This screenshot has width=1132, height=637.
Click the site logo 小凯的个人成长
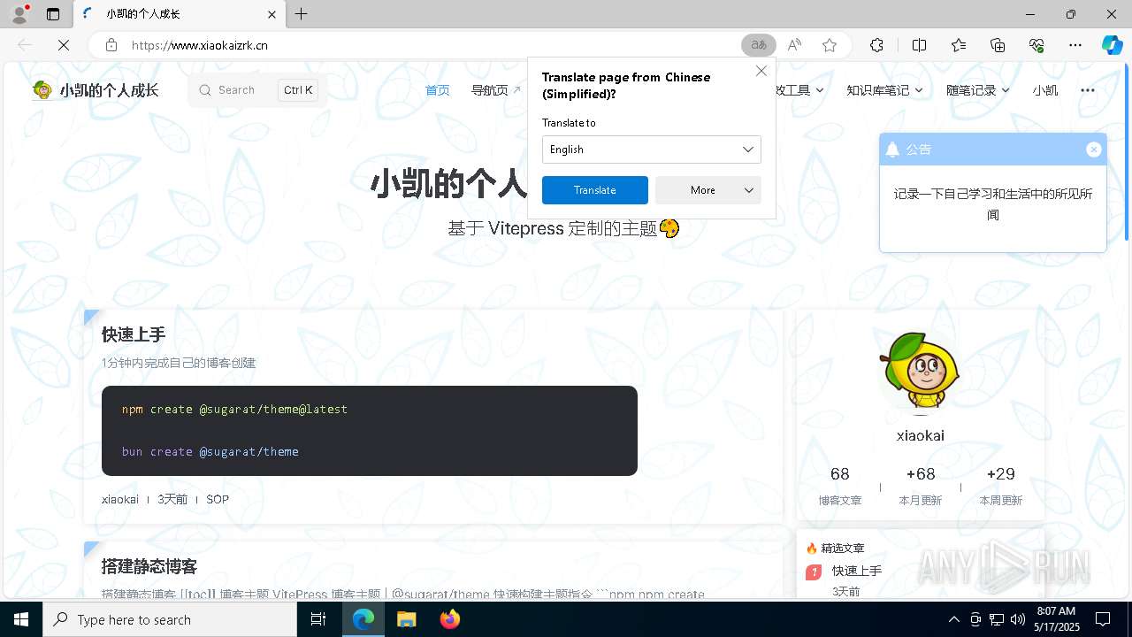coord(96,89)
